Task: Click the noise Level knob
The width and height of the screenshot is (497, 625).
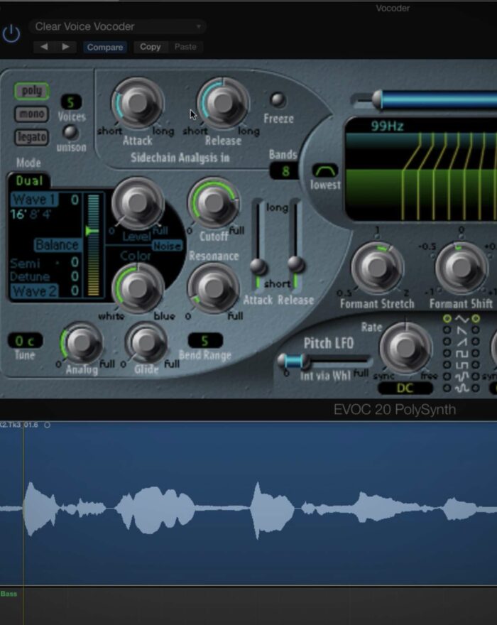Action: [x=137, y=203]
